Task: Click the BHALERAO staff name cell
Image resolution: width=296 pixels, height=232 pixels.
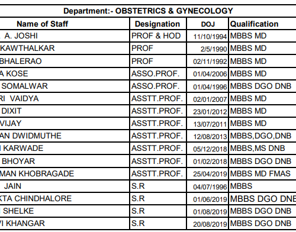Action: click(x=65, y=61)
